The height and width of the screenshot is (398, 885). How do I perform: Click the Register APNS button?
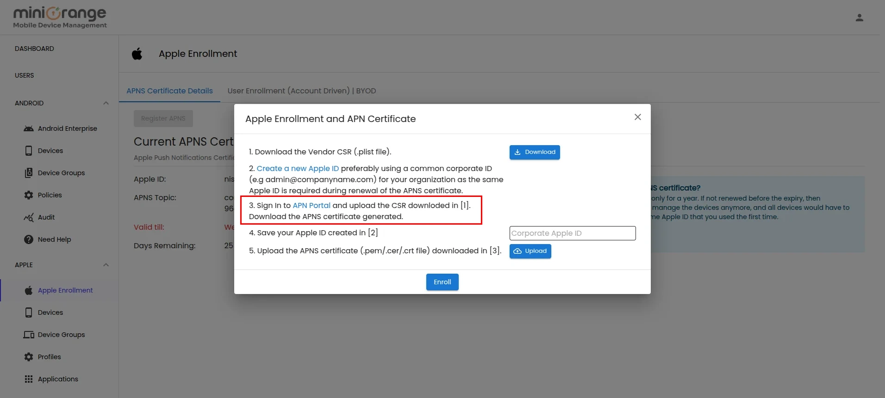tap(163, 118)
